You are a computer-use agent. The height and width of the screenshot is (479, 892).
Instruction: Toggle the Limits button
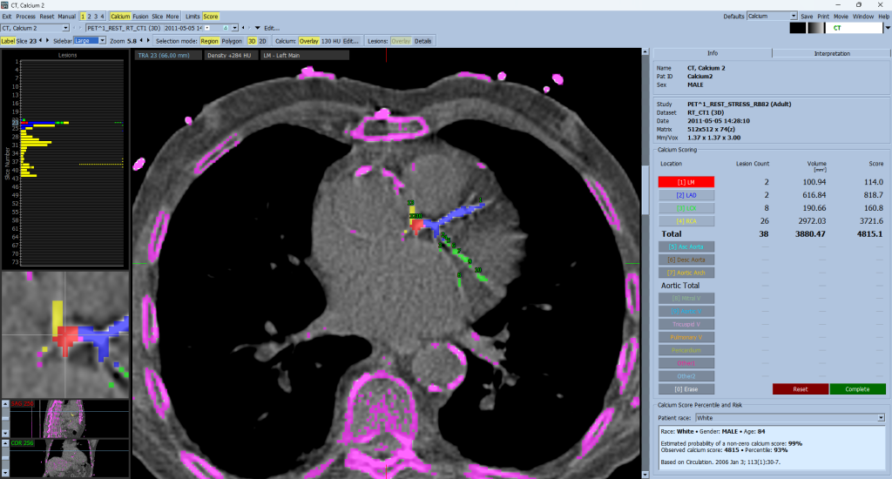point(193,17)
